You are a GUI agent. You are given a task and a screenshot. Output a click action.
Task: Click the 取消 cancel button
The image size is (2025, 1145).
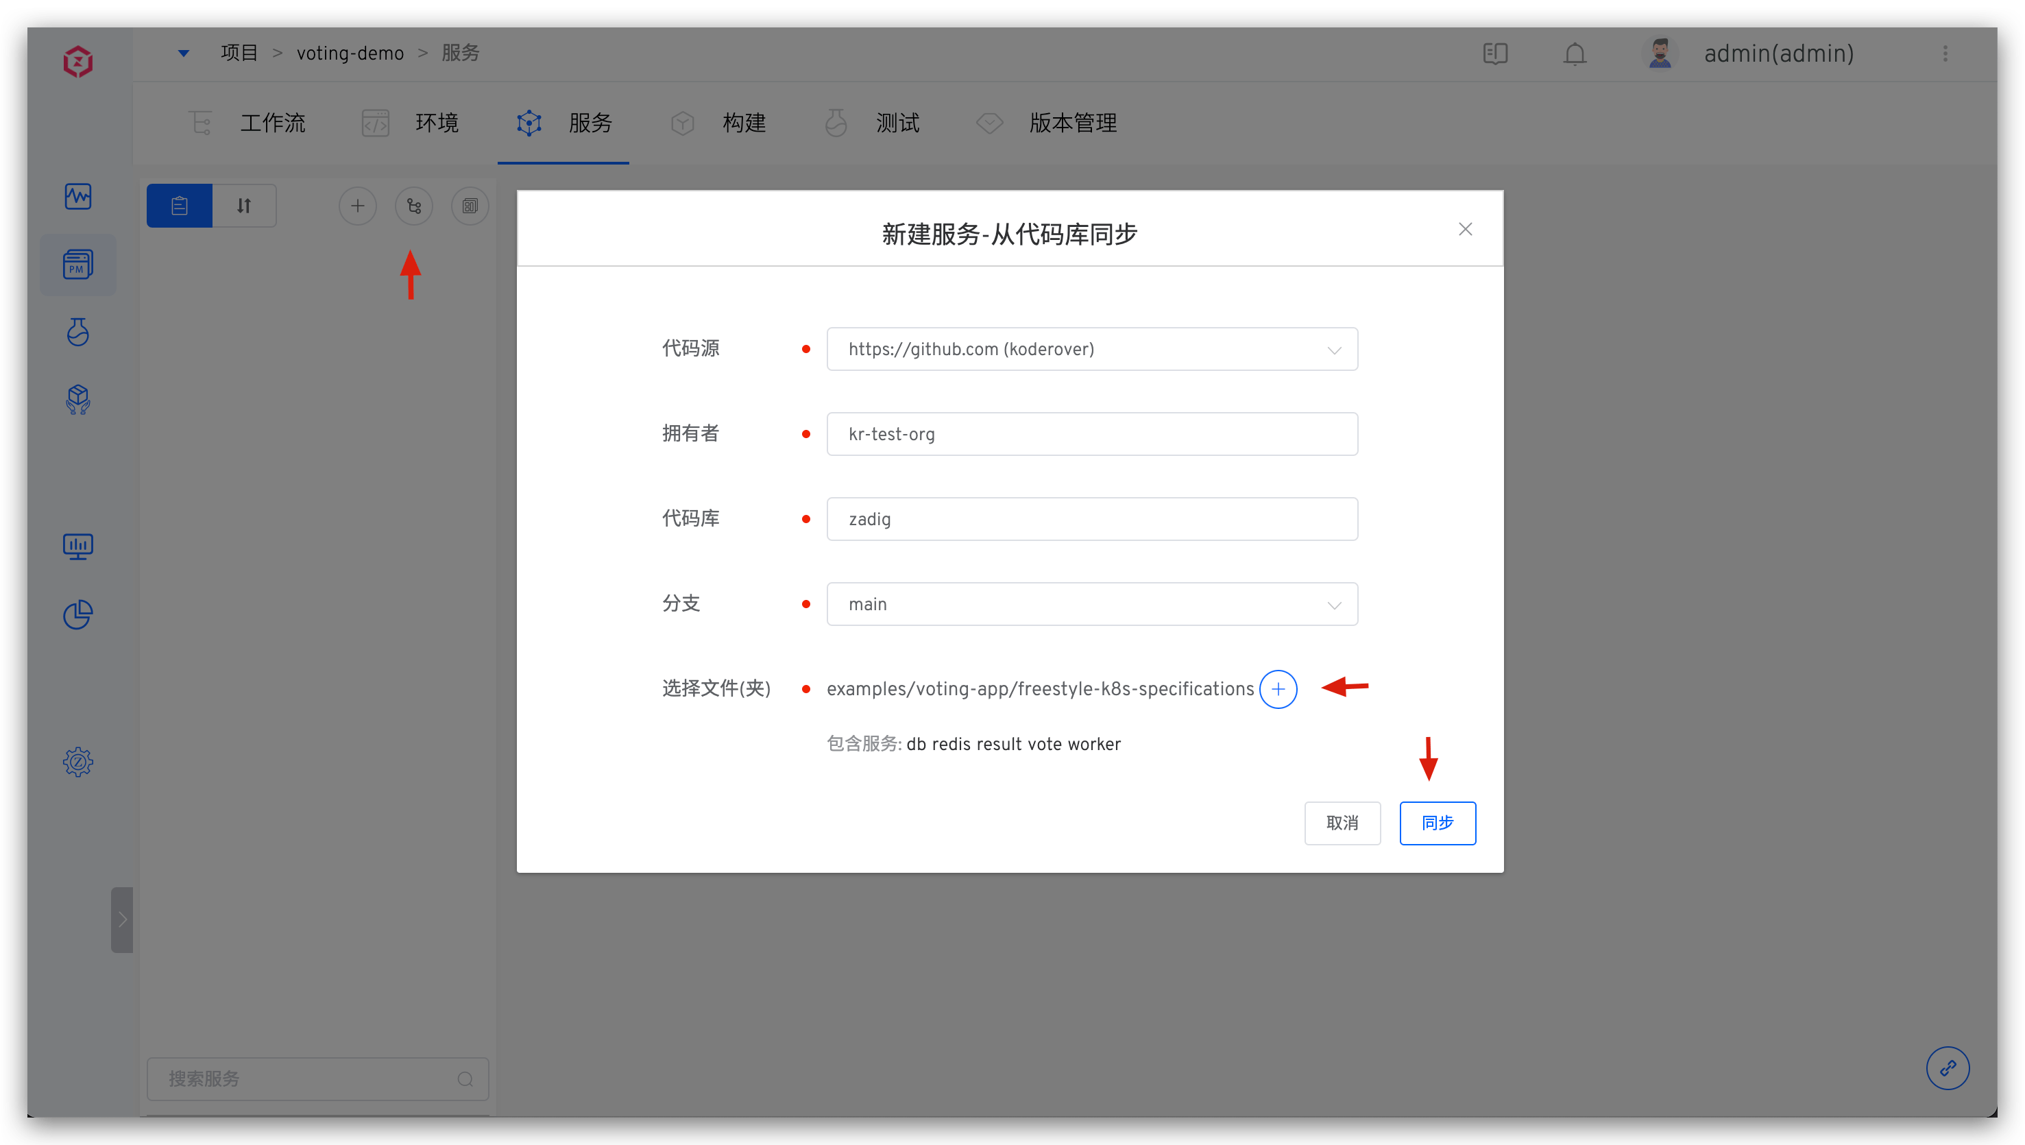click(x=1342, y=823)
